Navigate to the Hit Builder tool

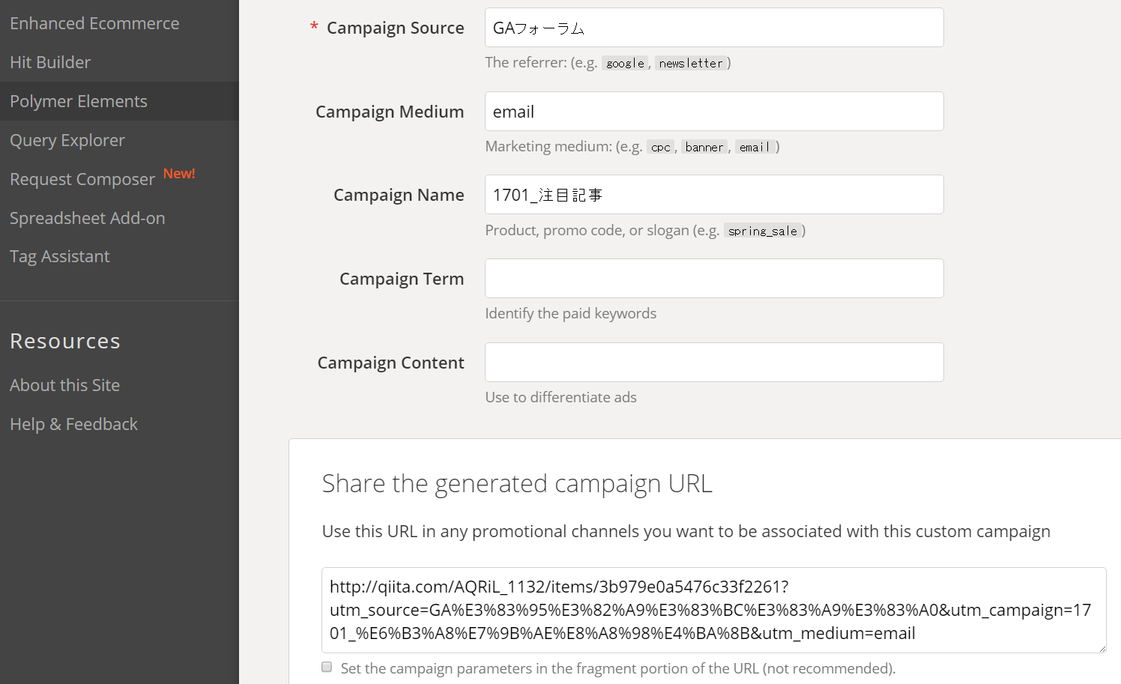(x=50, y=62)
